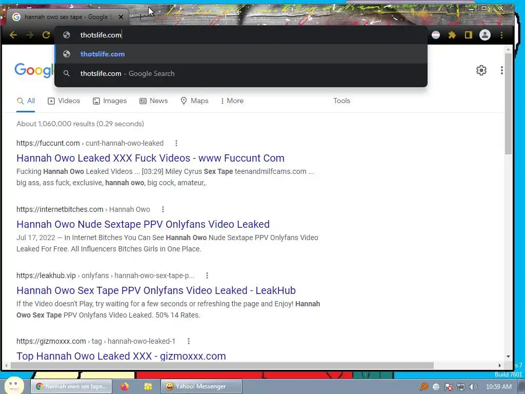Switch to the Videos search tab
Viewport: 525px width, 394px height.
(x=64, y=101)
